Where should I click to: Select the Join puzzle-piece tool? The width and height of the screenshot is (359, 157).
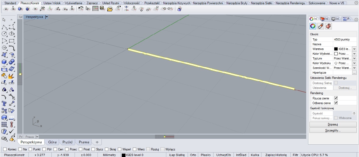point(4,76)
